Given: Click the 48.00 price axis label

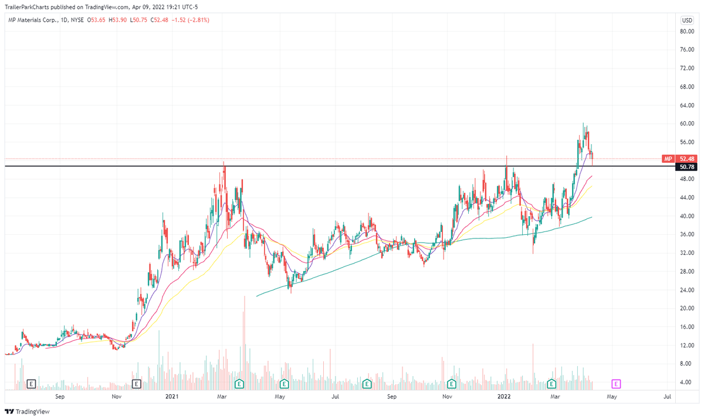Looking at the screenshot, I should tap(686, 179).
